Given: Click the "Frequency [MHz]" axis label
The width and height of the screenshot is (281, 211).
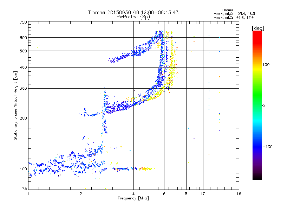Looking at the screenshot, I should [x=133, y=198].
